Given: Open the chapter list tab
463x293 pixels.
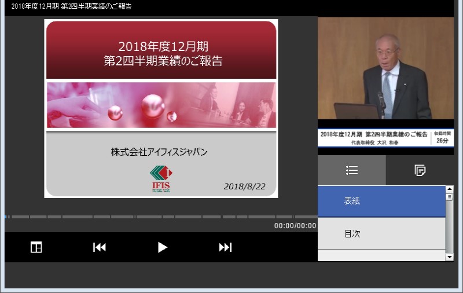Looking at the screenshot, I should coord(352,170).
